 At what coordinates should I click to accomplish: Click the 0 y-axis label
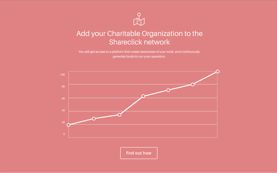click(64, 134)
